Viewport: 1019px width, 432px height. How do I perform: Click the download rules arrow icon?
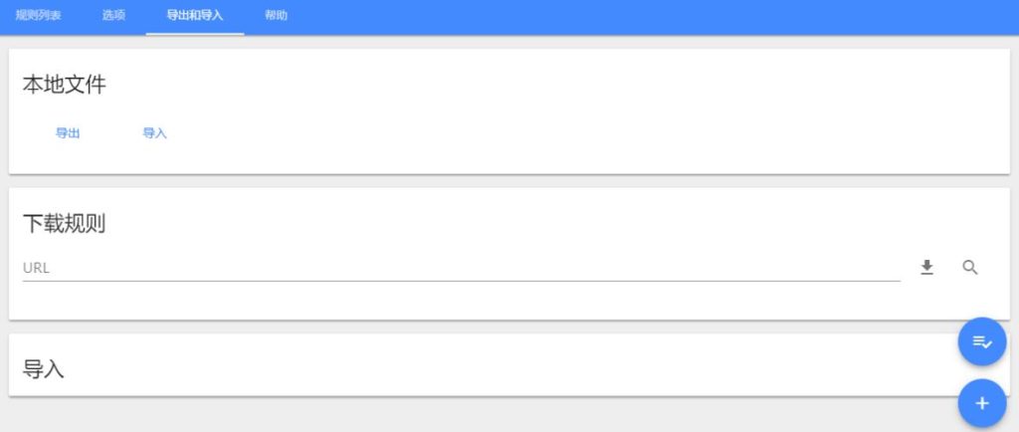[x=926, y=267]
